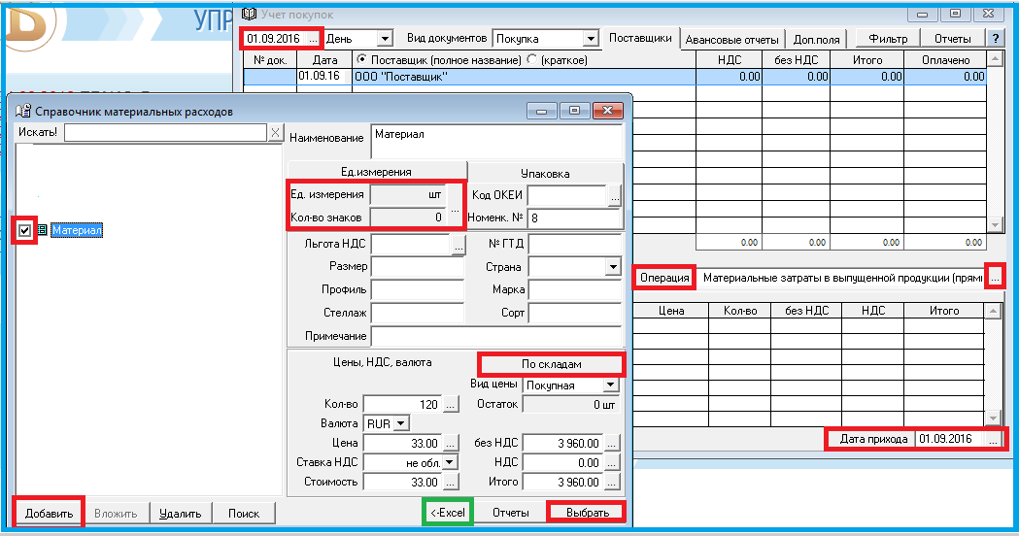Image resolution: width=1019 pixels, height=536 pixels.
Task: Open Стоимость ellipsis button
Action: pos(451,482)
